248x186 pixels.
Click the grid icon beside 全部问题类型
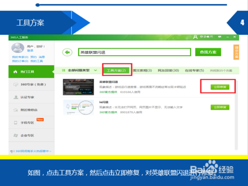pos(63,70)
